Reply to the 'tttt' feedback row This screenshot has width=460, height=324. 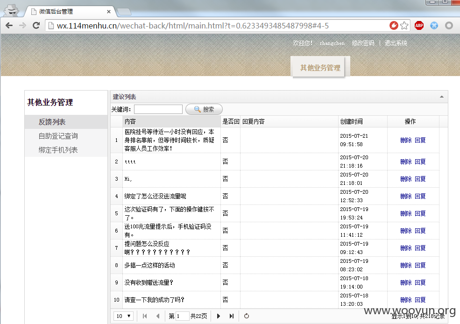pyautogui.click(x=420, y=162)
